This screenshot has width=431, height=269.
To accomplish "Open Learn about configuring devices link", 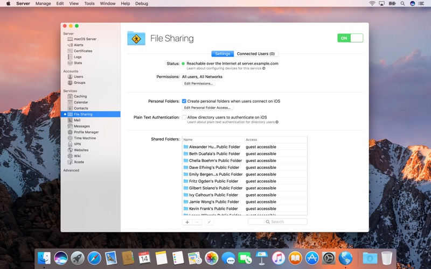I will tap(226, 68).
